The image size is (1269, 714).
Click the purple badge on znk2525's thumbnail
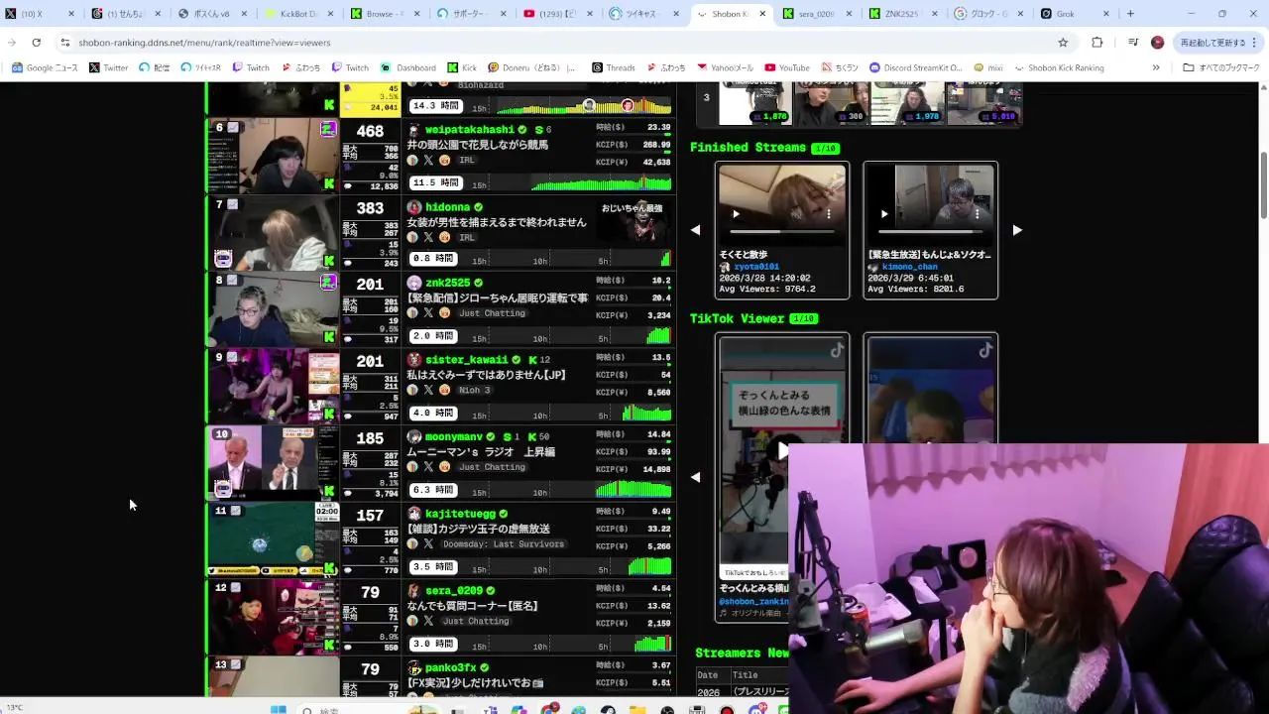328,283
